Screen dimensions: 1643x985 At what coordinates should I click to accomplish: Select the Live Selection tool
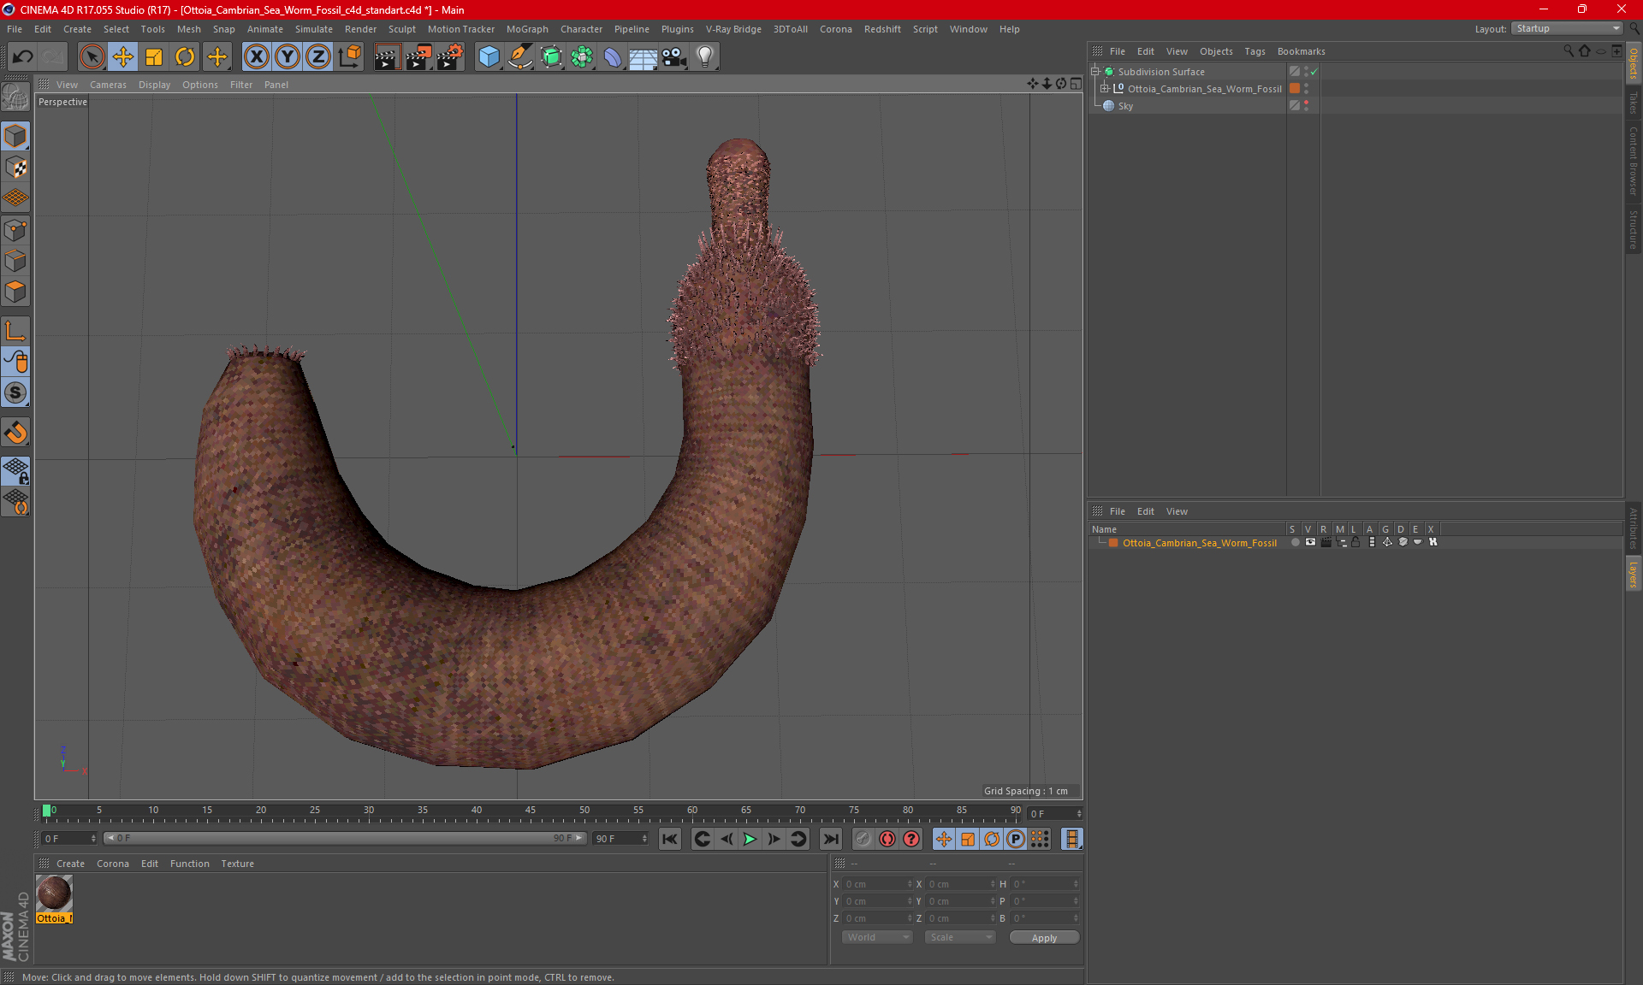tap(92, 57)
